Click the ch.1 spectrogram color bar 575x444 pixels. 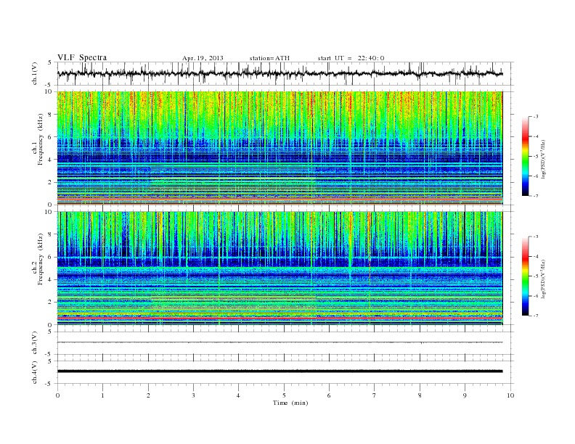525,156
